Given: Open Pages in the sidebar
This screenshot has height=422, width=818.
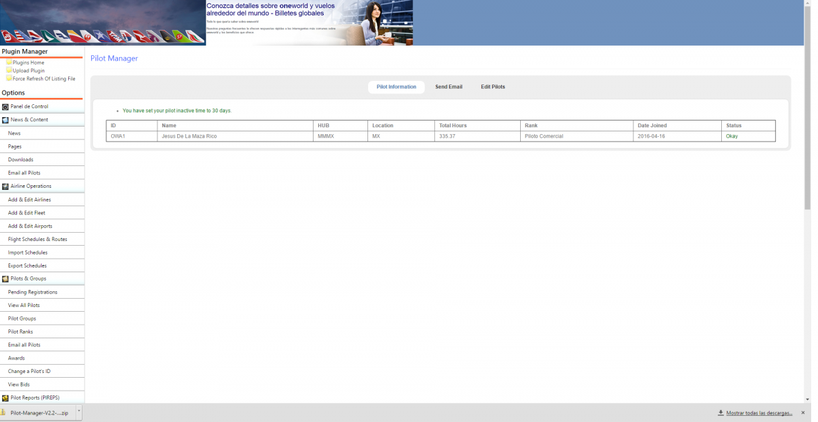Looking at the screenshot, I should tap(42, 146).
